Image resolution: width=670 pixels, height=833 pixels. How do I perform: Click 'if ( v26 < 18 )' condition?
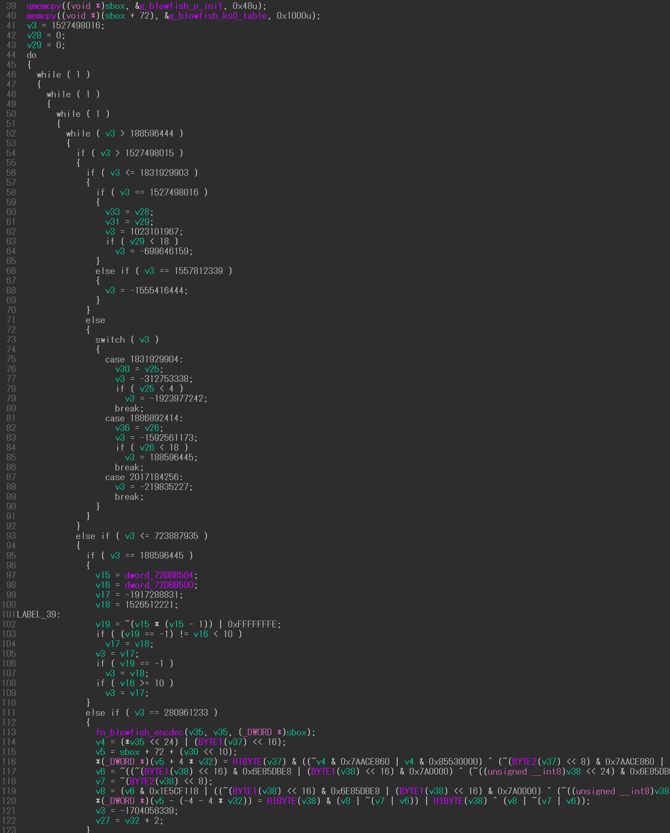[152, 448]
